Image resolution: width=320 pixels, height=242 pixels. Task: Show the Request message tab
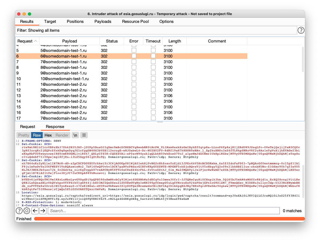pos(28,127)
